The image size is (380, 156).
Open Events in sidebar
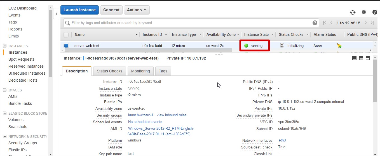point(14,15)
